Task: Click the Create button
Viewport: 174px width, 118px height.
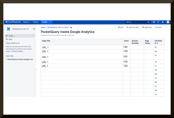Action: [x=45, y=22]
